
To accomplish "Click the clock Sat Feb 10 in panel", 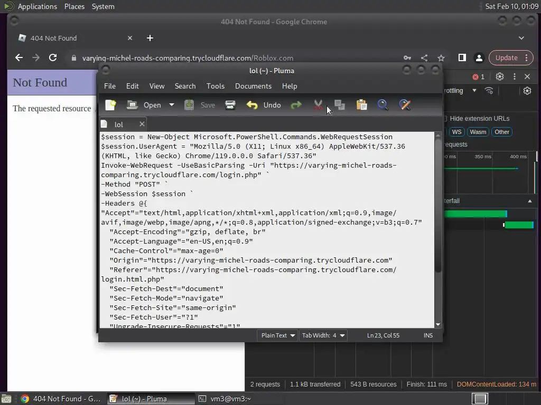I will click(x=511, y=6).
